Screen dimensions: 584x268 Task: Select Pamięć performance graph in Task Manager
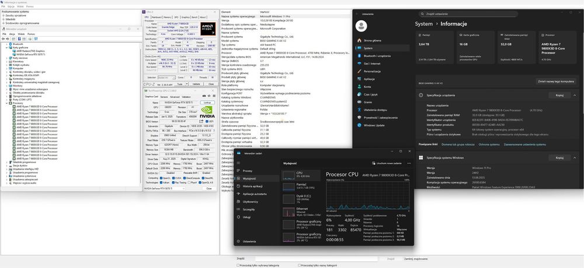(x=301, y=186)
